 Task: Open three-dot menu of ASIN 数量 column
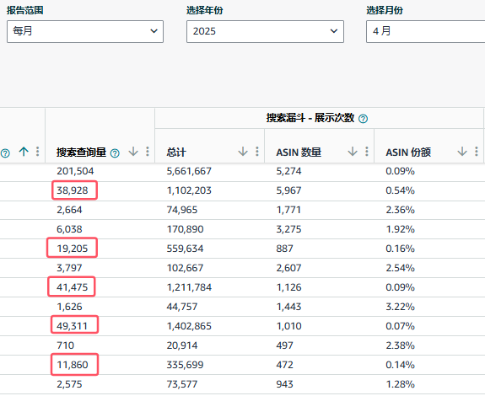(367, 152)
